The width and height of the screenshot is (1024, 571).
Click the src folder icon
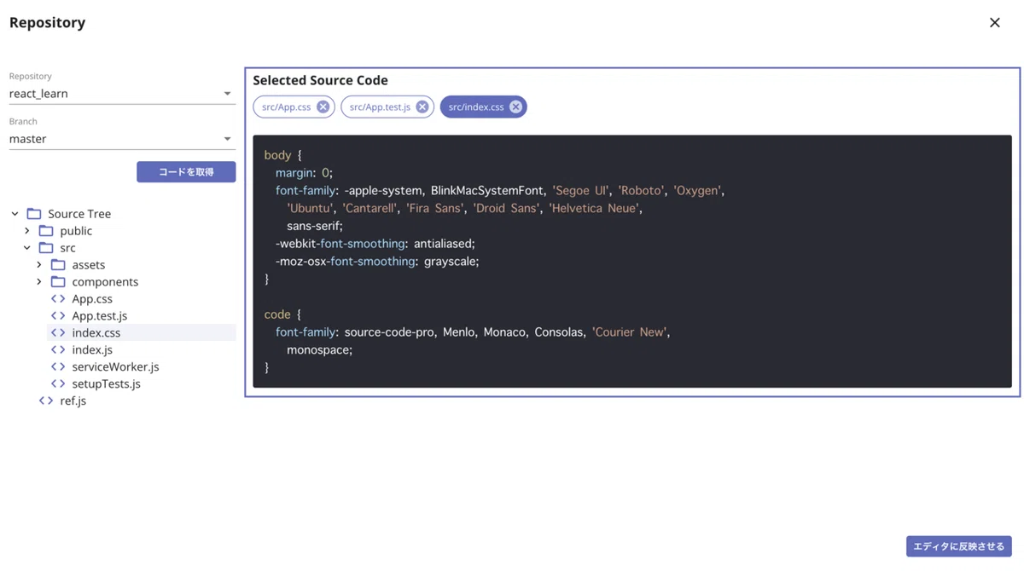46,248
